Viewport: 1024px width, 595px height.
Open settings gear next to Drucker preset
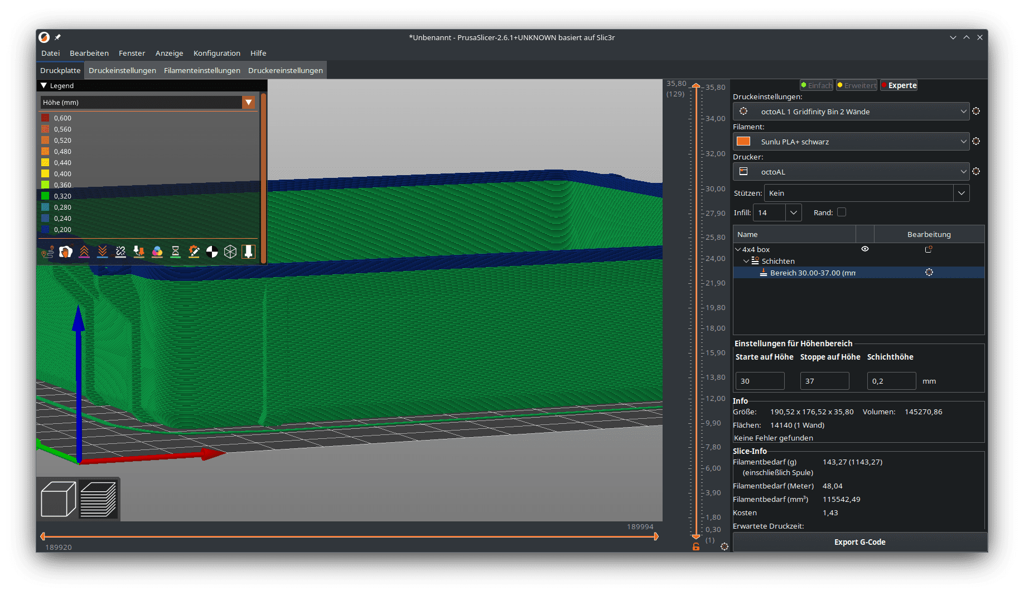click(976, 172)
